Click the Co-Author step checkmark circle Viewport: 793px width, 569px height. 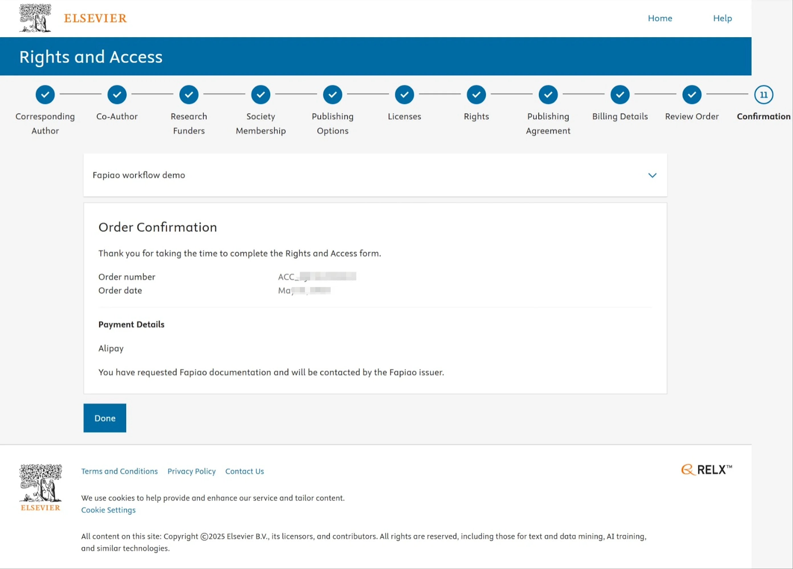(x=117, y=95)
